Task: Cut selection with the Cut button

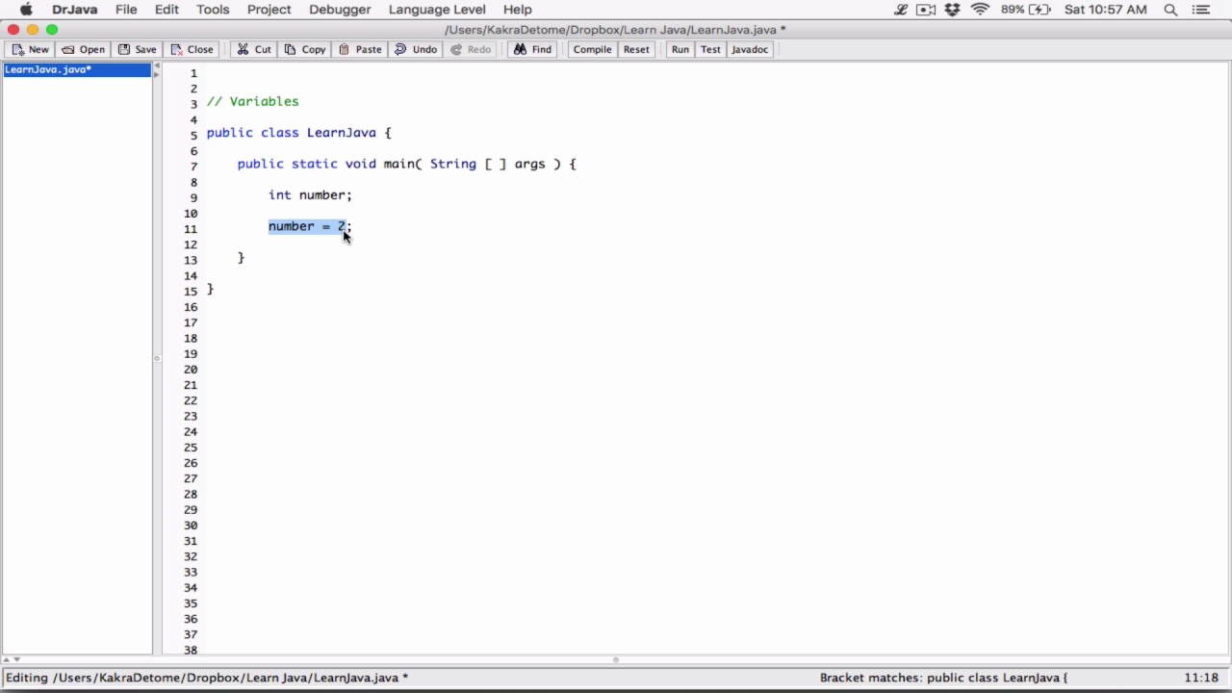Action: click(x=254, y=49)
